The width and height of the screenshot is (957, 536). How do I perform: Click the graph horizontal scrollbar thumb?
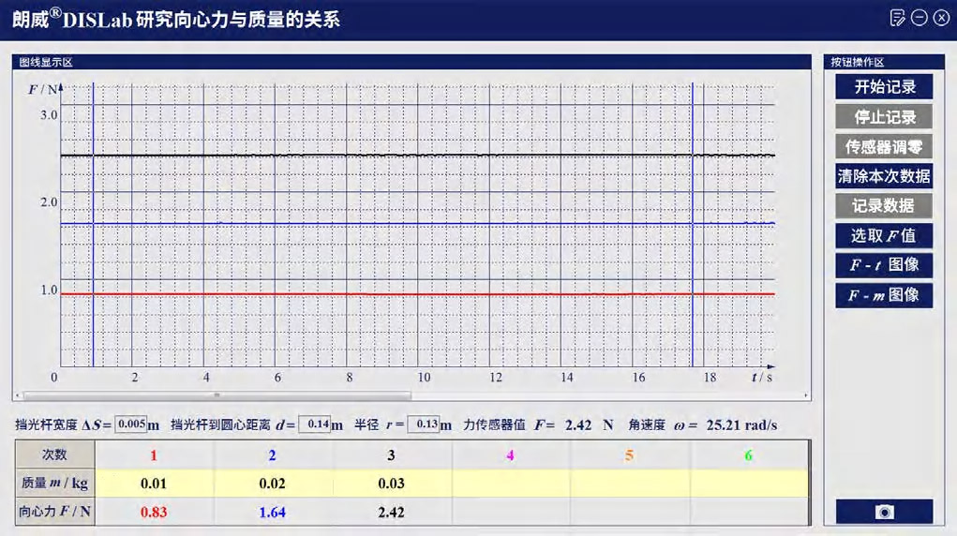click(x=216, y=395)
